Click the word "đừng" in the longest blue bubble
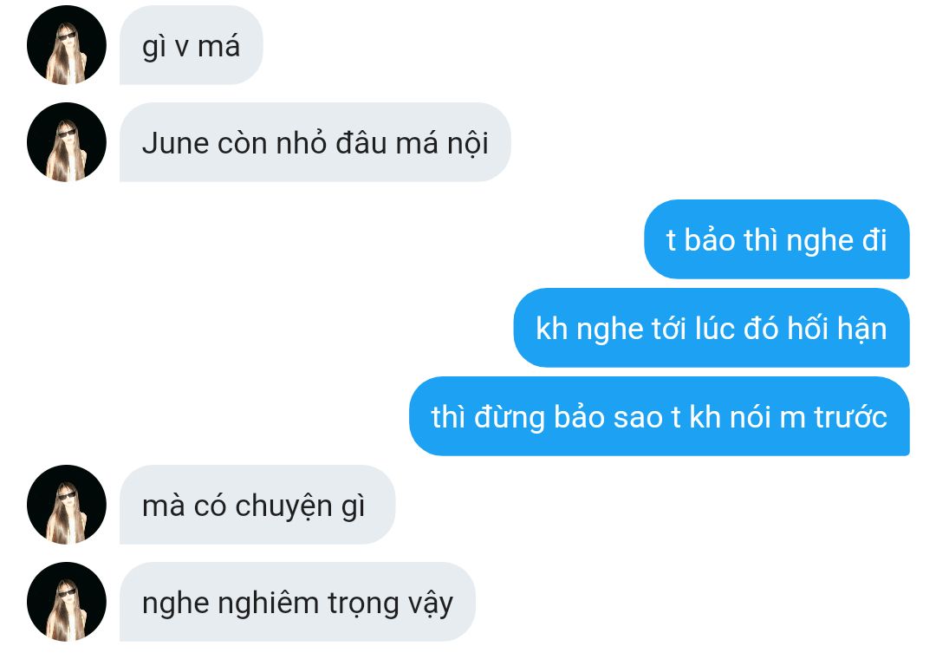The width and height of the screenshot is (936, 653). tap(510, 418)
